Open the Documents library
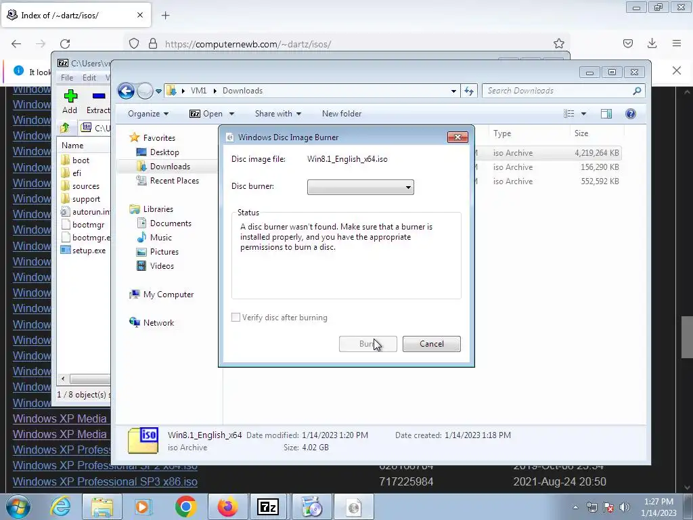693x520 pixels. coord(164,223)
